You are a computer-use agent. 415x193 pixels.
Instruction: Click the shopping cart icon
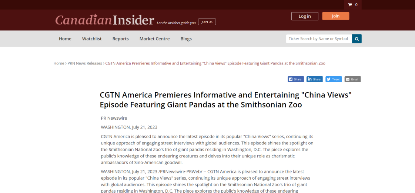(x=350, y=5)
